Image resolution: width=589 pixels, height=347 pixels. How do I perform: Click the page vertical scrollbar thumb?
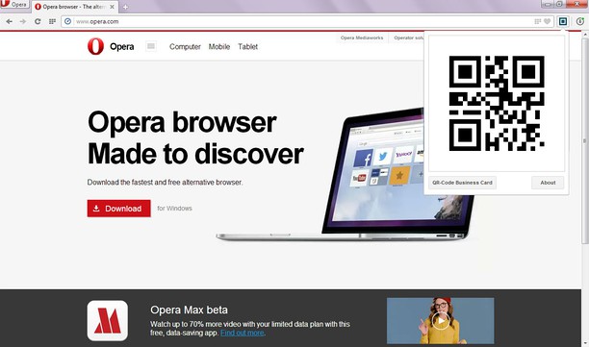(x=585, y=140)
